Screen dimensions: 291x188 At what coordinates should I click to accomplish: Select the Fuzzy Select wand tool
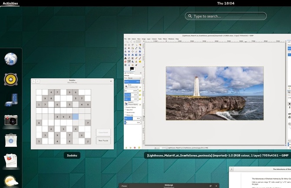(136, 45)
